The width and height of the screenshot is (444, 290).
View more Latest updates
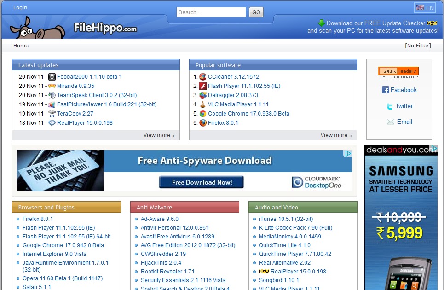click(x=159, y=135)
